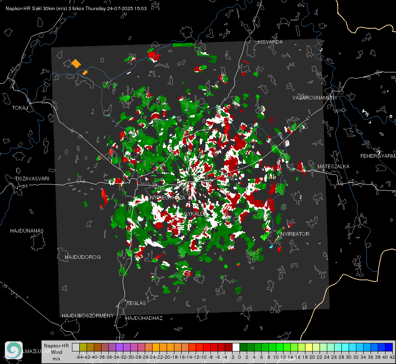Click the HAJDÚDOROG town label
This screenshot has height=364, width=396.
pos(83,257)
